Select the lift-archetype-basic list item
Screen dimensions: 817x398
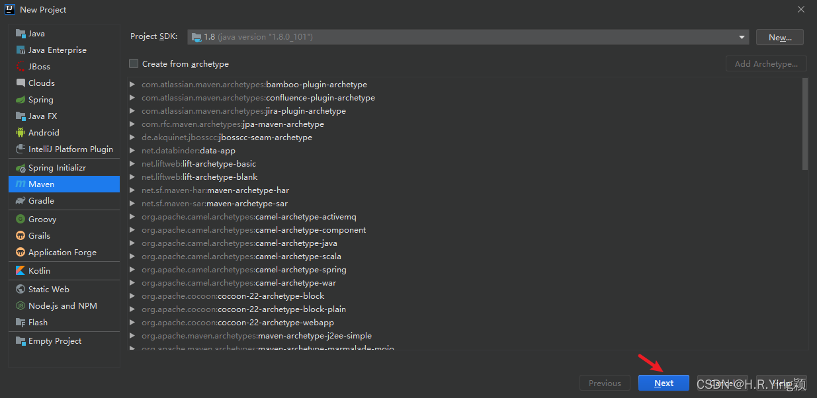[219, 164]
